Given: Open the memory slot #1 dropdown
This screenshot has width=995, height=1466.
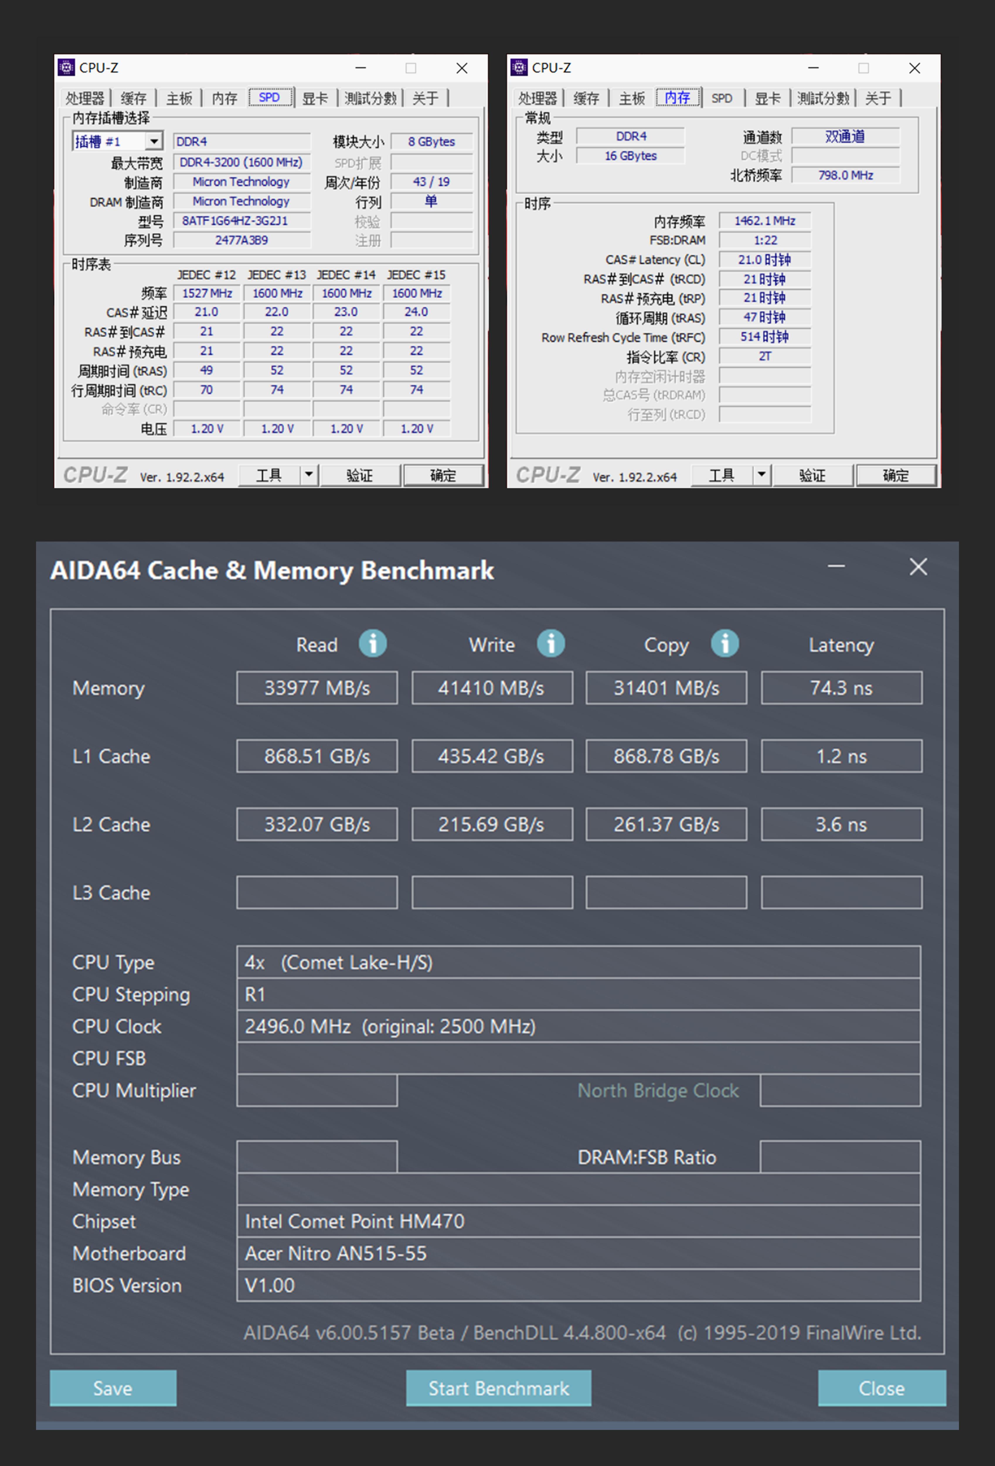Looking at the screenshot, I should [154, 141].
